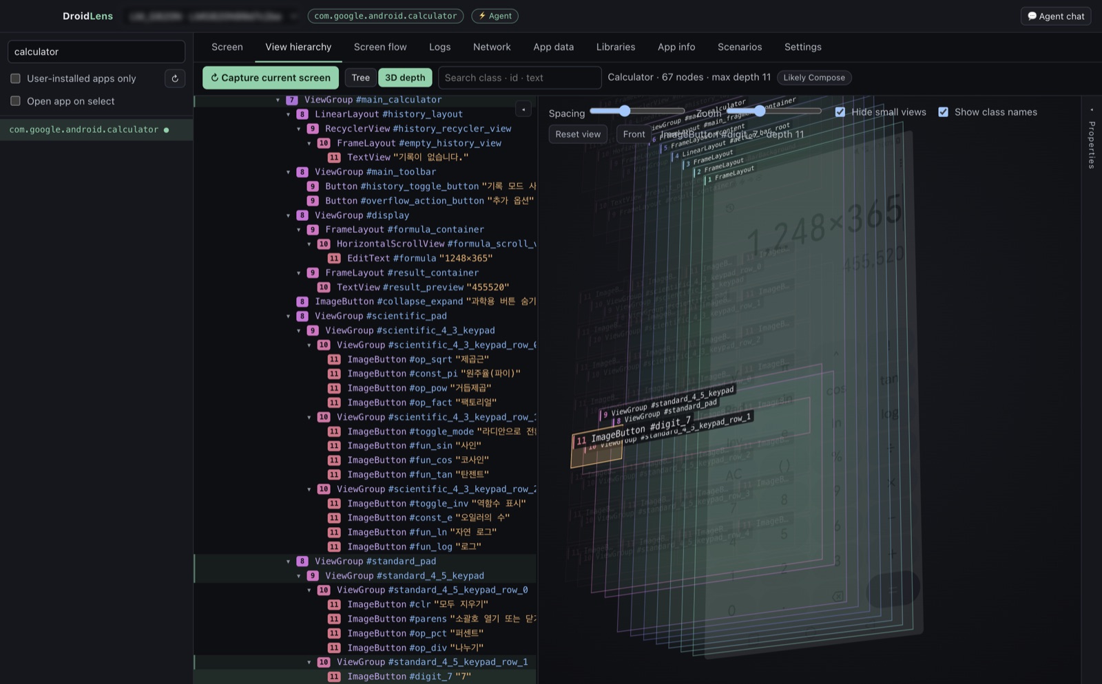The height and width of the screenshot is (684, 1102).
Task: Toggle User-installed apps only checkbox
Action: tap(15, 78)
